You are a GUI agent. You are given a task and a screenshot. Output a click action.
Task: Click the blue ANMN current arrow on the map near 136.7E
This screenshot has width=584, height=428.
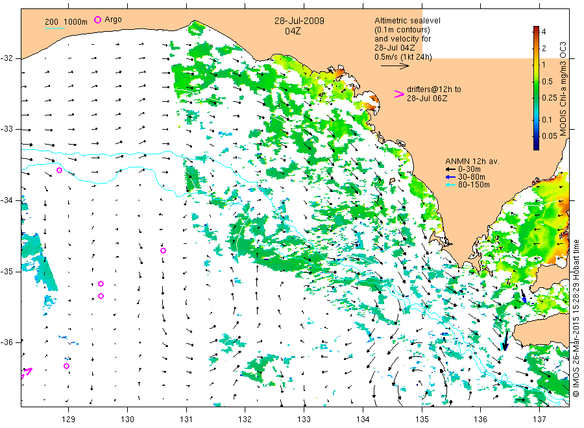(x=524, y=296)
